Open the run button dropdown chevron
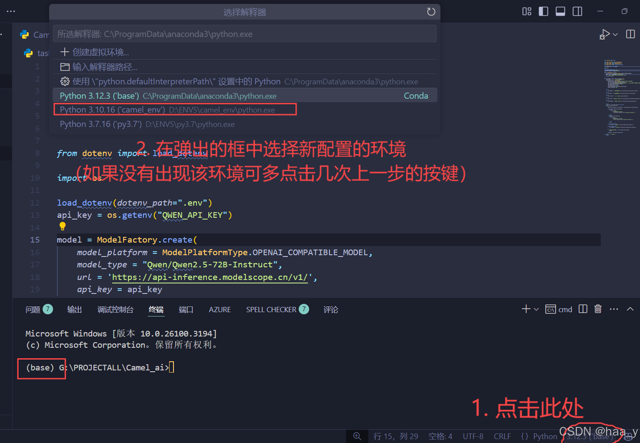Screen dimensions: 640x443 [x=614, y=34]
